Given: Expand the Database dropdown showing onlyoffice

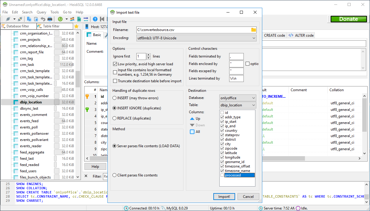Looking at the screenshot, I should click(238, 98).
